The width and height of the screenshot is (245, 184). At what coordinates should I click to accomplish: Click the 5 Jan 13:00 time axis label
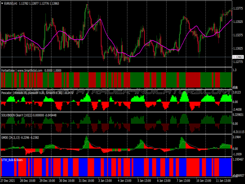144,181
